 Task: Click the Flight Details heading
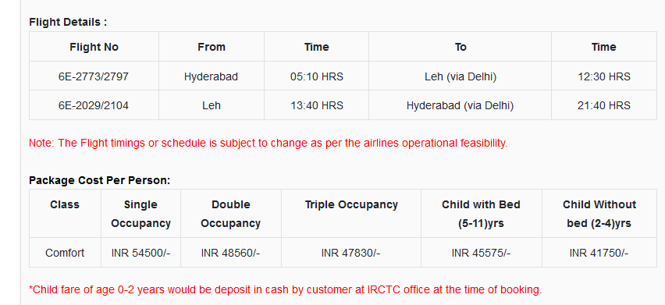(x=68, y=22)
